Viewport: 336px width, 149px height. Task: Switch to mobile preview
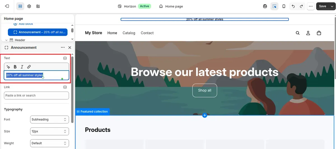coord(284,6)
